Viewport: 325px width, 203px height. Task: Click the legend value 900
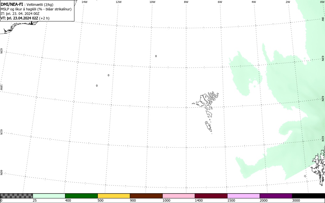click(x=133, y=200)
